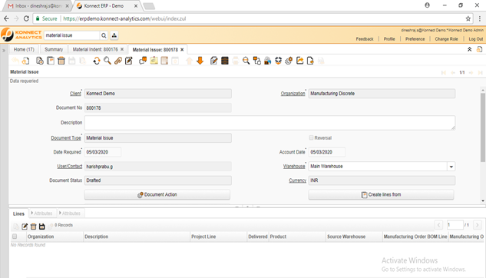Open the first Attributes detail tab

point(43,213)
